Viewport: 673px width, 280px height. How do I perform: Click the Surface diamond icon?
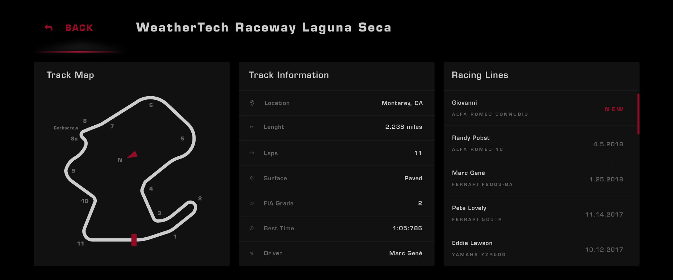coord(251,178)
